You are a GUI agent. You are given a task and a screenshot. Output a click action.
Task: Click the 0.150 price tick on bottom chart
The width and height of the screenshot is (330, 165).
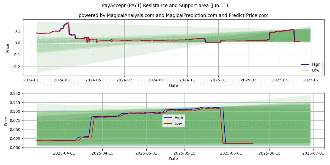click(x=16, y=94)
